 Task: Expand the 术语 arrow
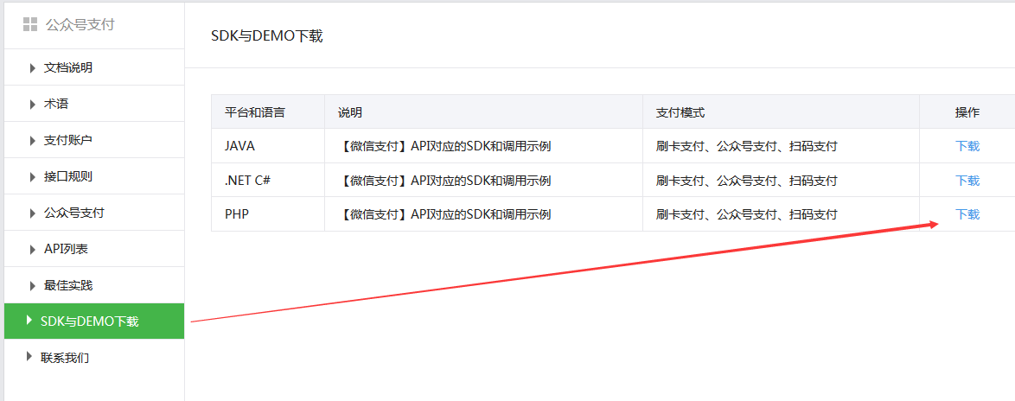[x=32, y=104]
